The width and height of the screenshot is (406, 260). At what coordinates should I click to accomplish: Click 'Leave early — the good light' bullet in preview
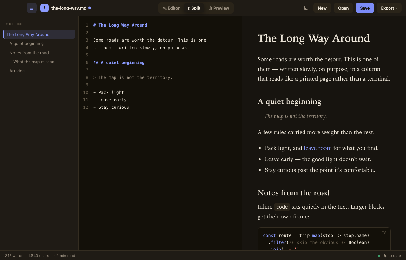click(x=318, y=159)
